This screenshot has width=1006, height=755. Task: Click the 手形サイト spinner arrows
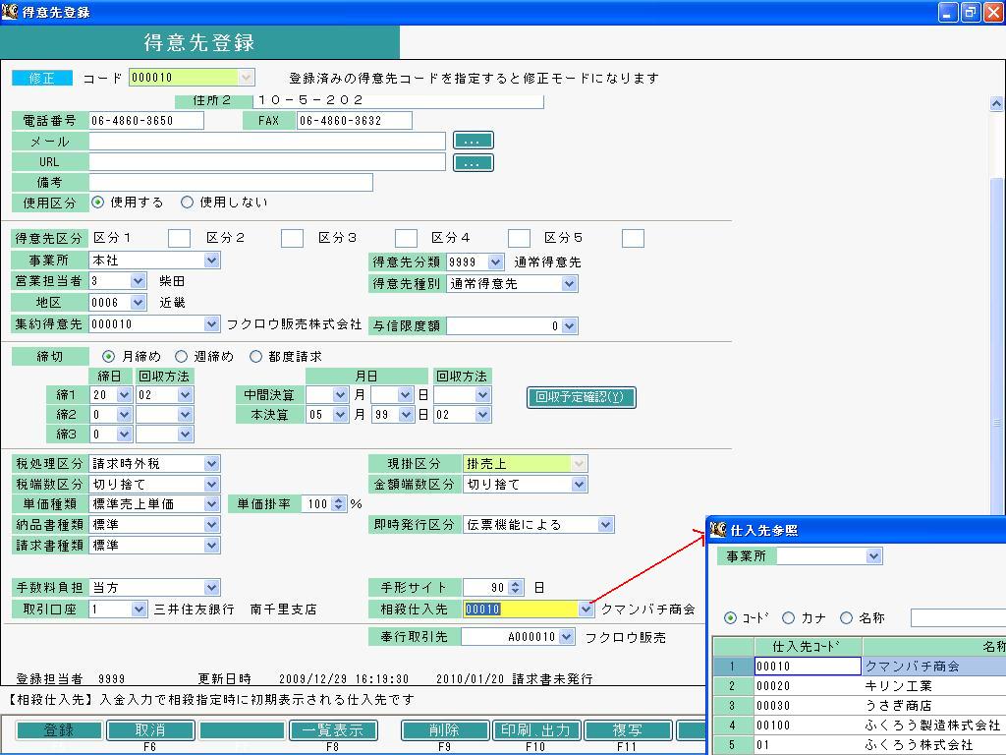point(515,588)
